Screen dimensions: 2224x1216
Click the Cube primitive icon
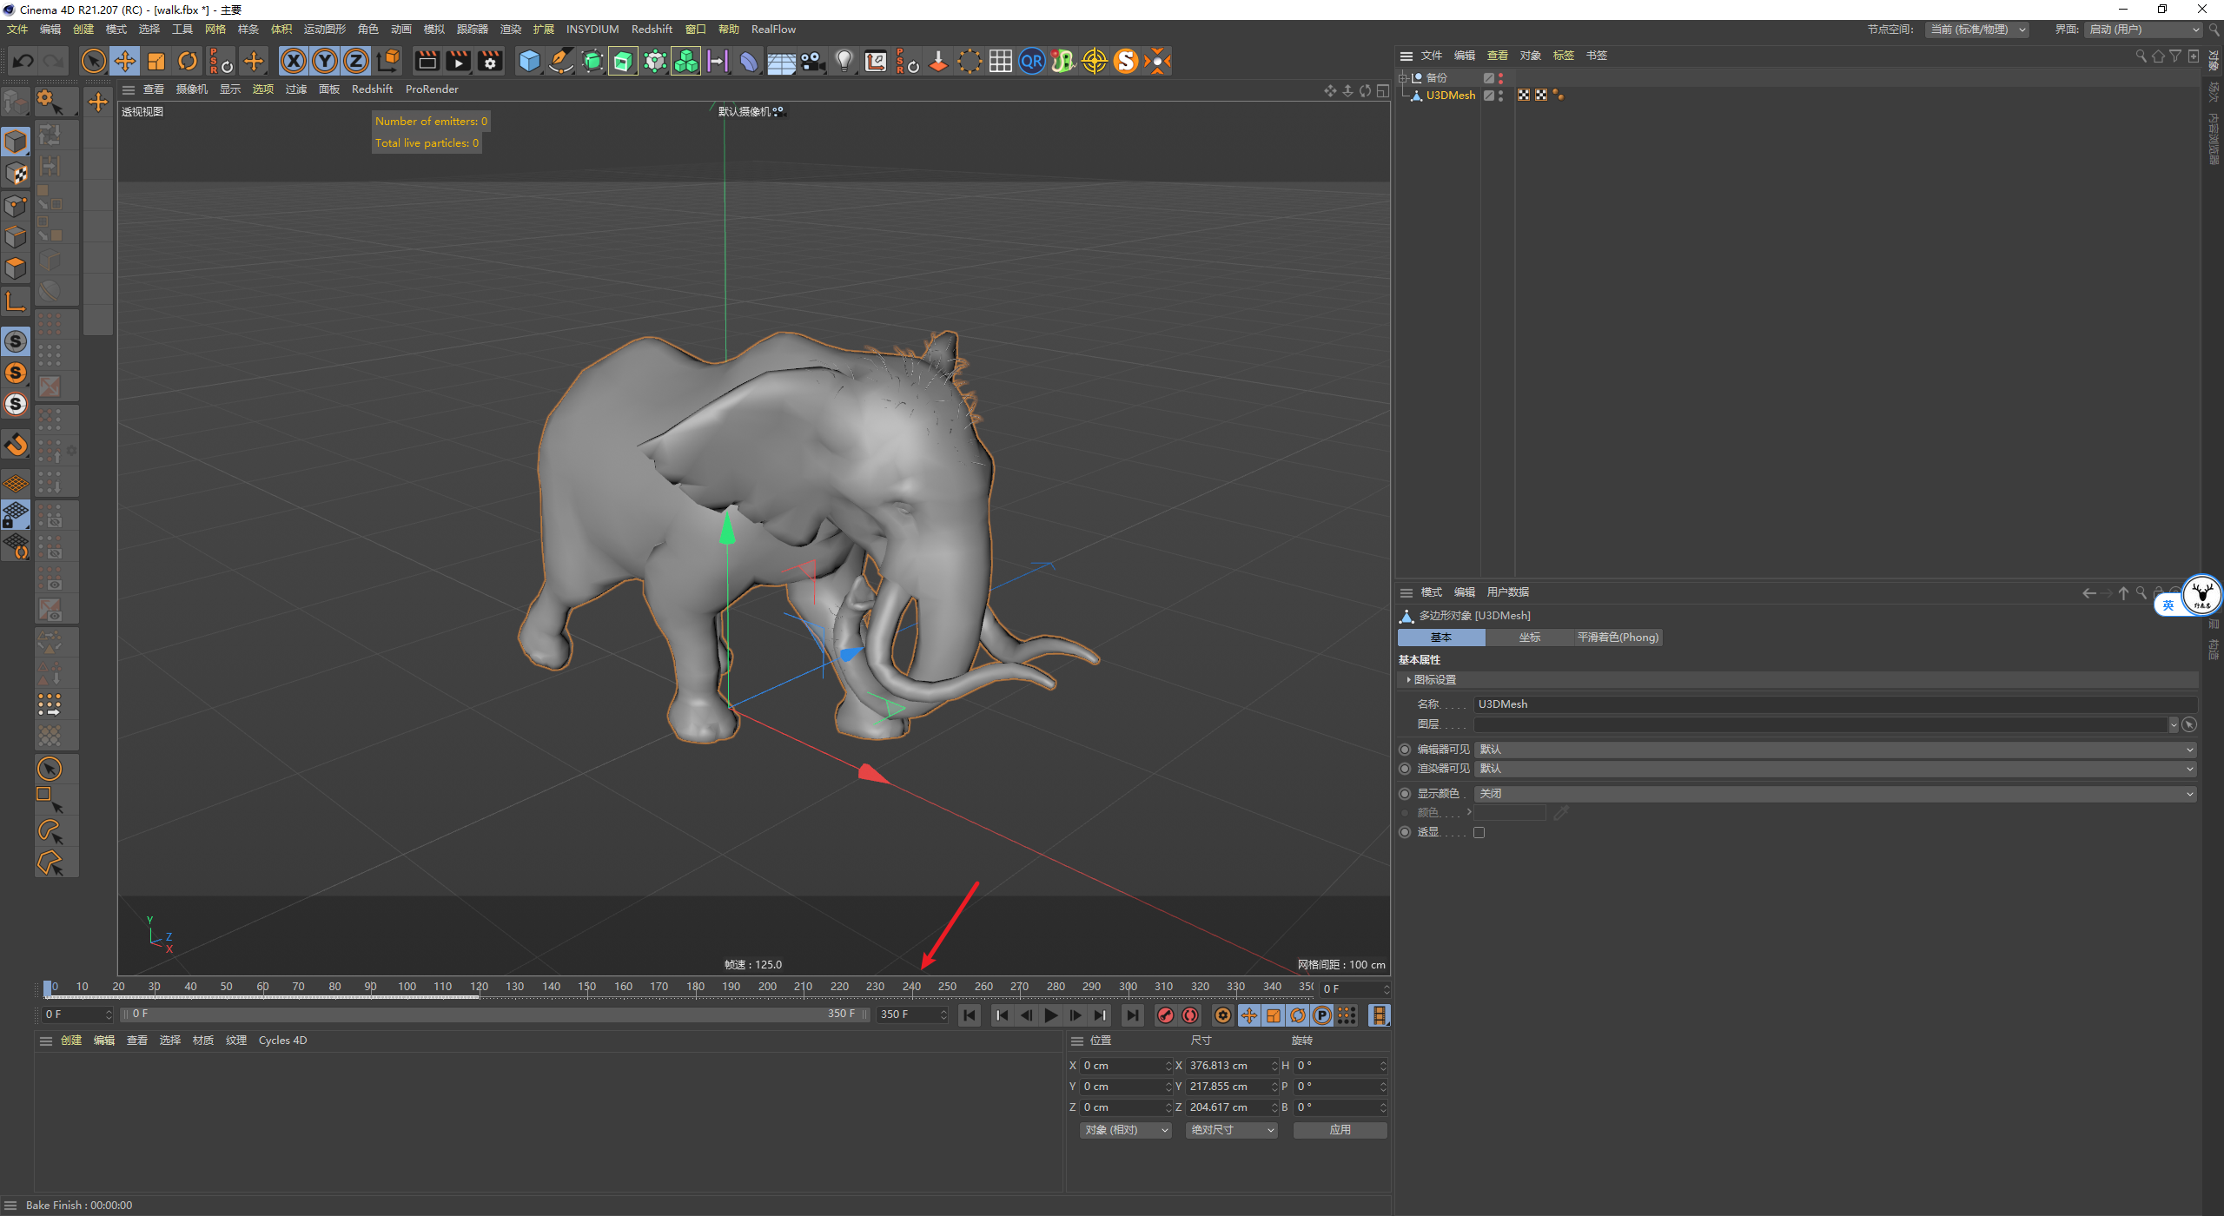529,61
